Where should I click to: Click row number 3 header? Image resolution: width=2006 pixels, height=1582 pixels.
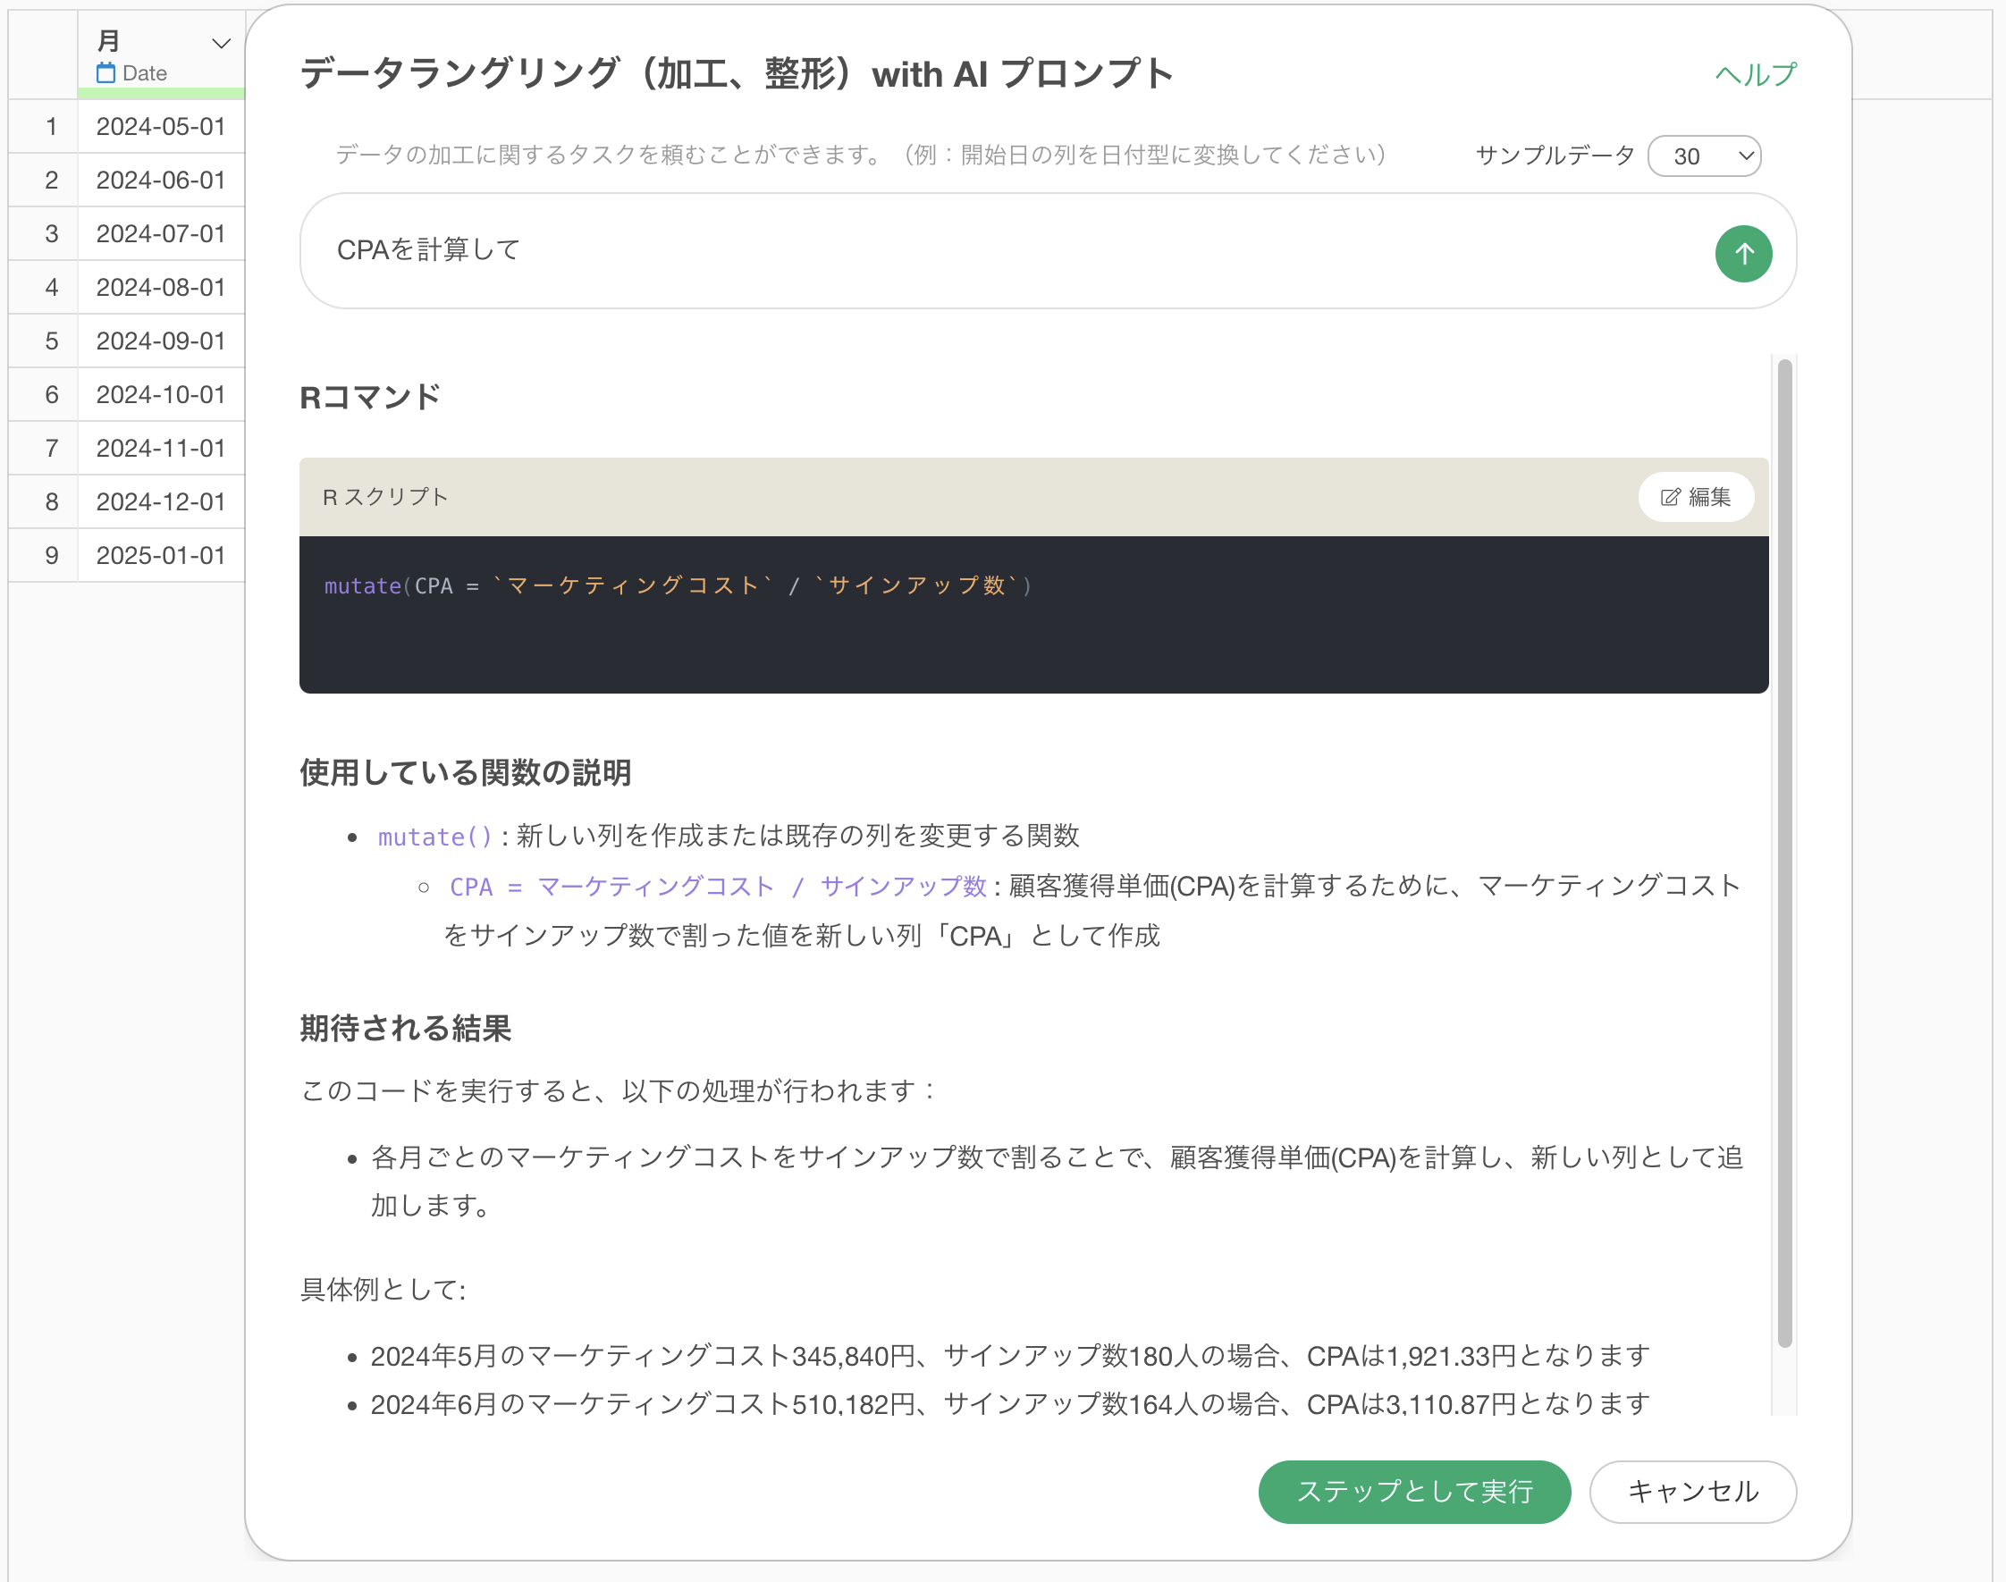click(51, 233)
